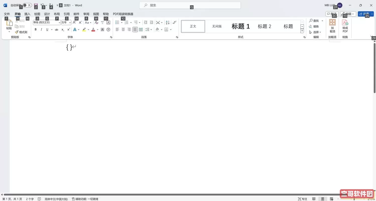This screenshot has height=201, width=376.
Task: Open the phonetic guide tool
Action: pos(102,22)
